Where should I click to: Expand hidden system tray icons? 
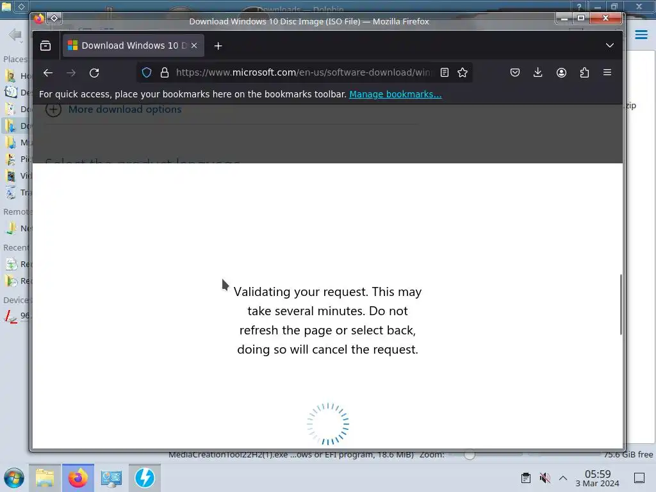[x=563, y=478]
